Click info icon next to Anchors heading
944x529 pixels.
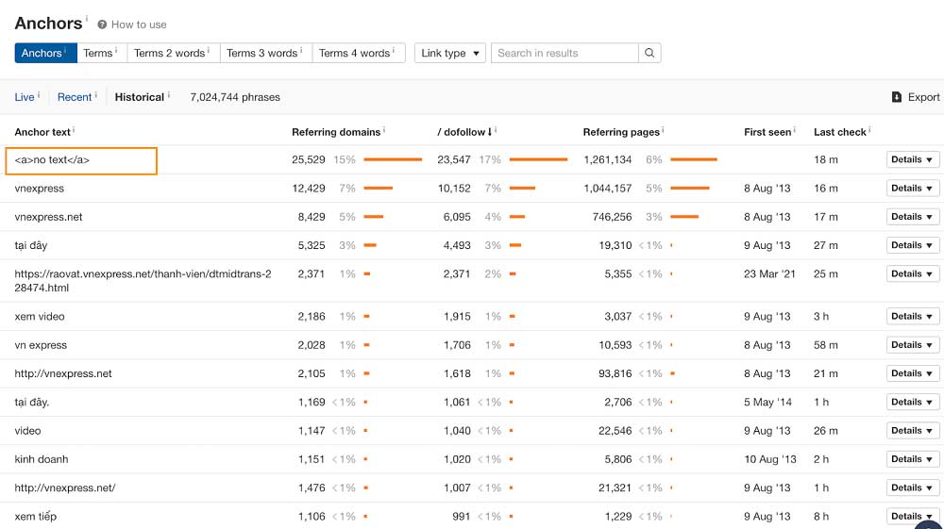[87, 18]
